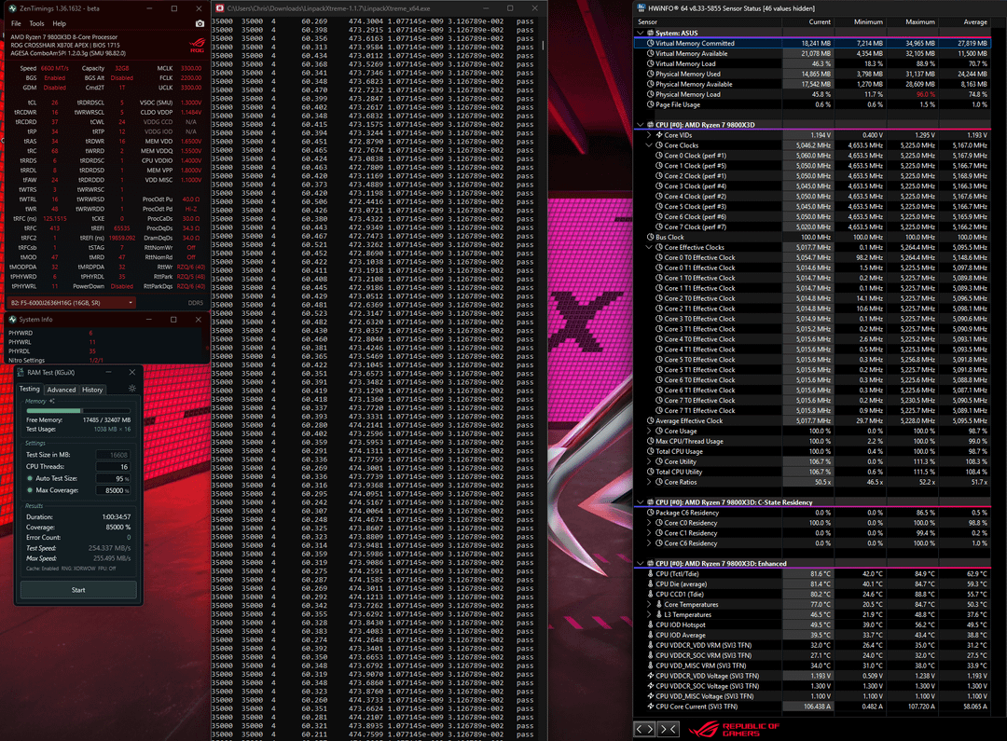Click the clock icon beside Virtual Memory Committed

[x=650, y=43]
